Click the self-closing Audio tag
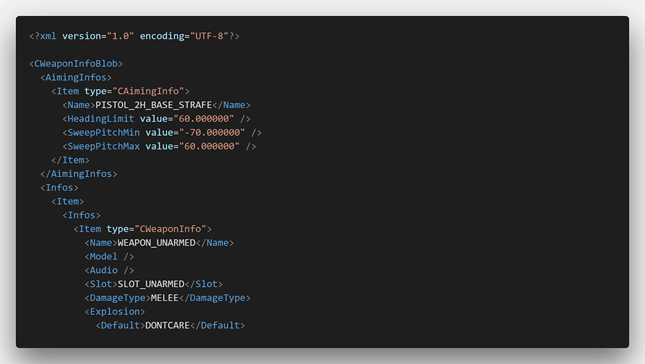645x364 pixels. pyautogui.click(x=109, y=270)
